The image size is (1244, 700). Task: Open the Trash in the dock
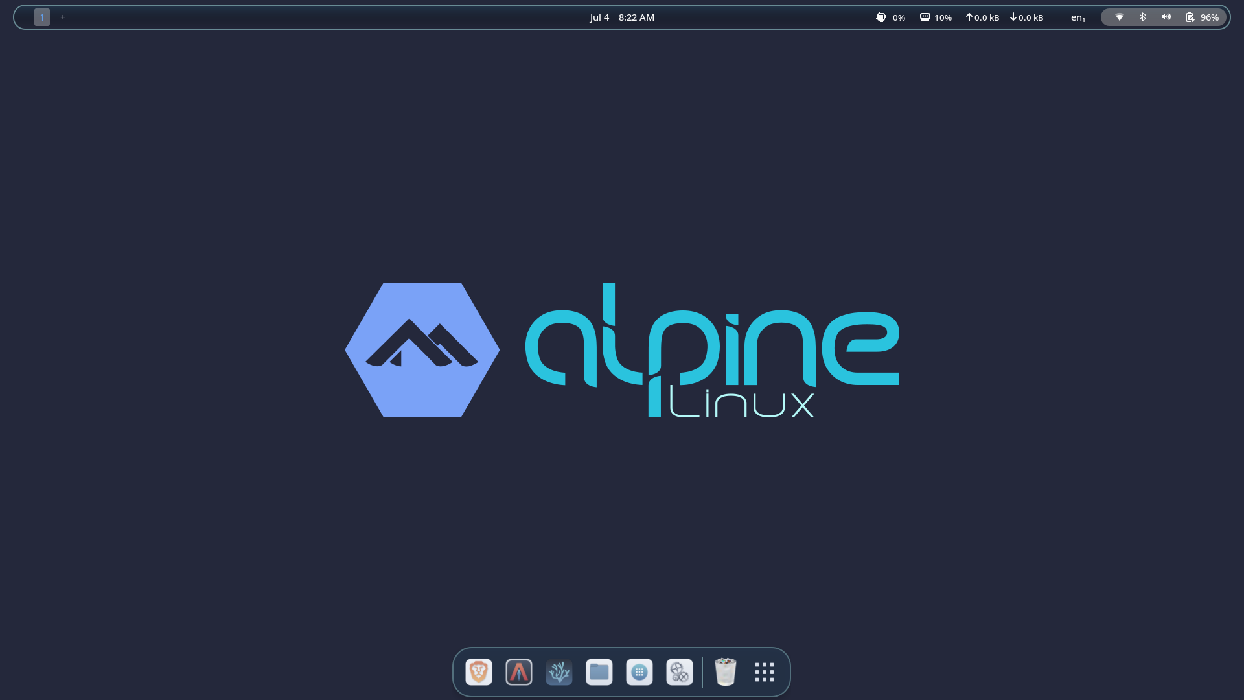point(726,672)
